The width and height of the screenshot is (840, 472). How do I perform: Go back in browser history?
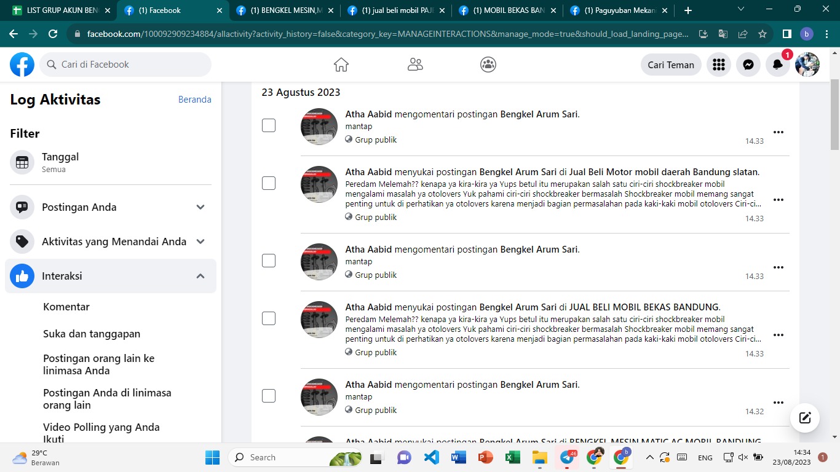pos(14,34)
